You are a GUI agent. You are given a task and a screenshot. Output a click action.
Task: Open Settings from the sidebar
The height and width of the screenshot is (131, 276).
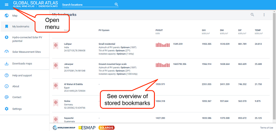17,109
